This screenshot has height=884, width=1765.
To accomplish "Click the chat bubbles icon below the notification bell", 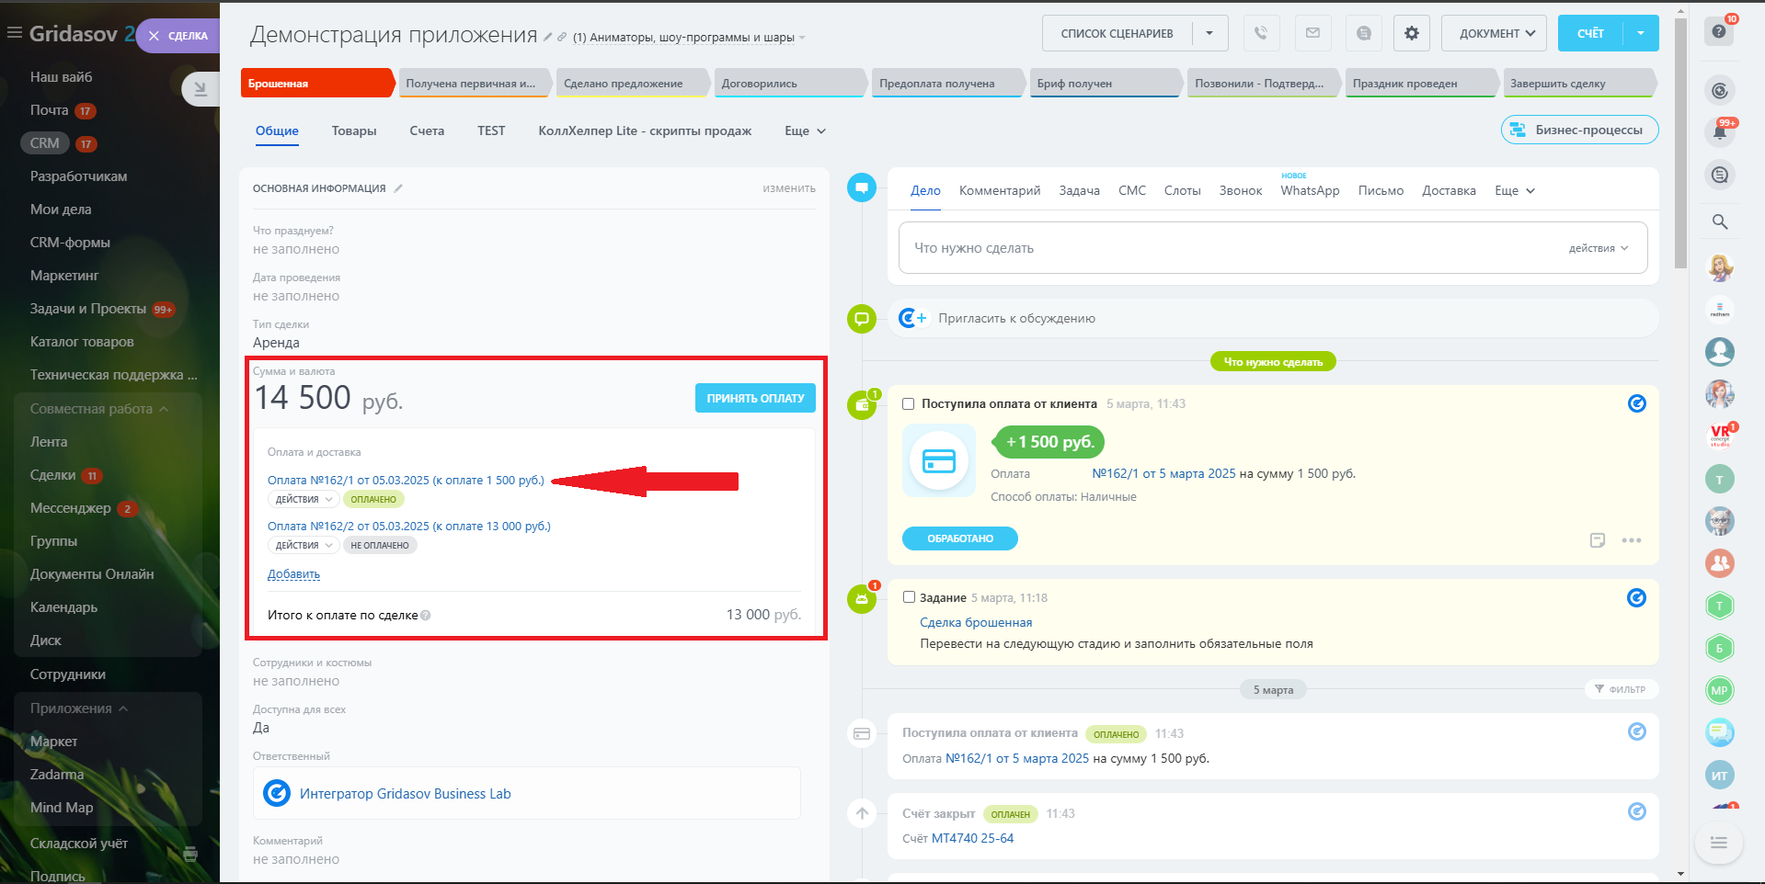I will (1720, 175).
